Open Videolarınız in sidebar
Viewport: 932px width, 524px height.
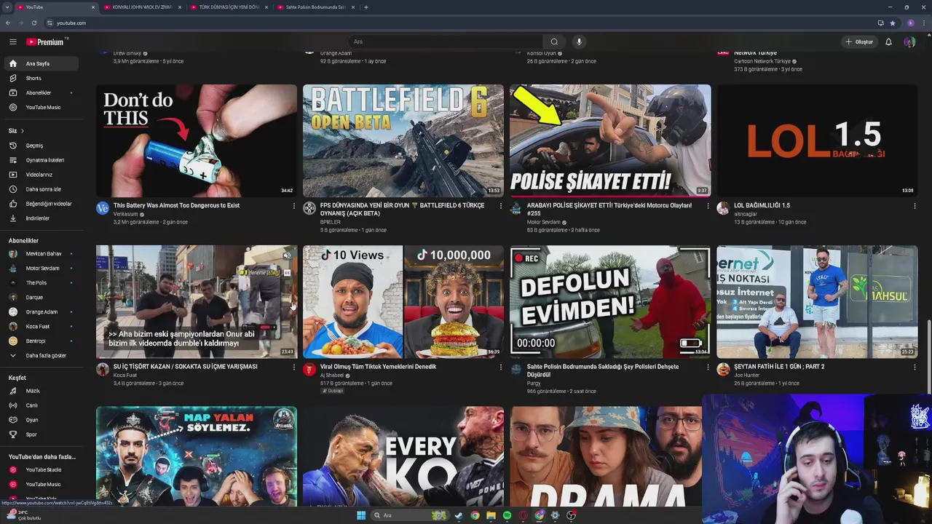point(40,175)
